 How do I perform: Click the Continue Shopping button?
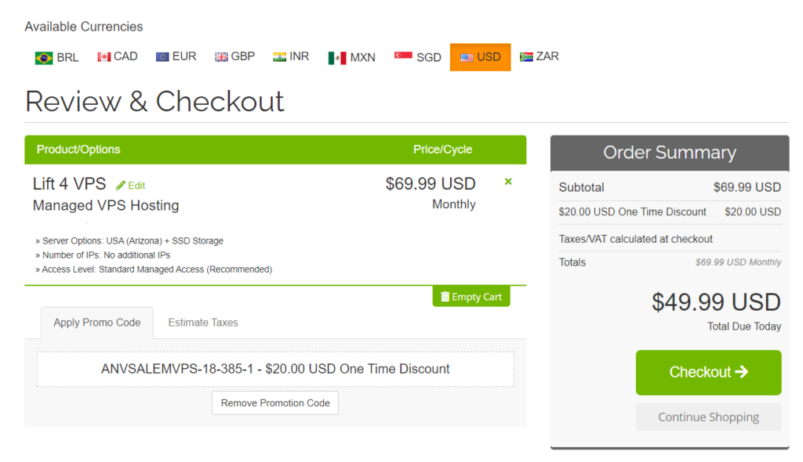tap(708, 417)
